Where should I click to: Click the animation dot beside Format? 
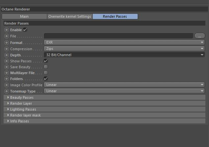tap(7, 43)
